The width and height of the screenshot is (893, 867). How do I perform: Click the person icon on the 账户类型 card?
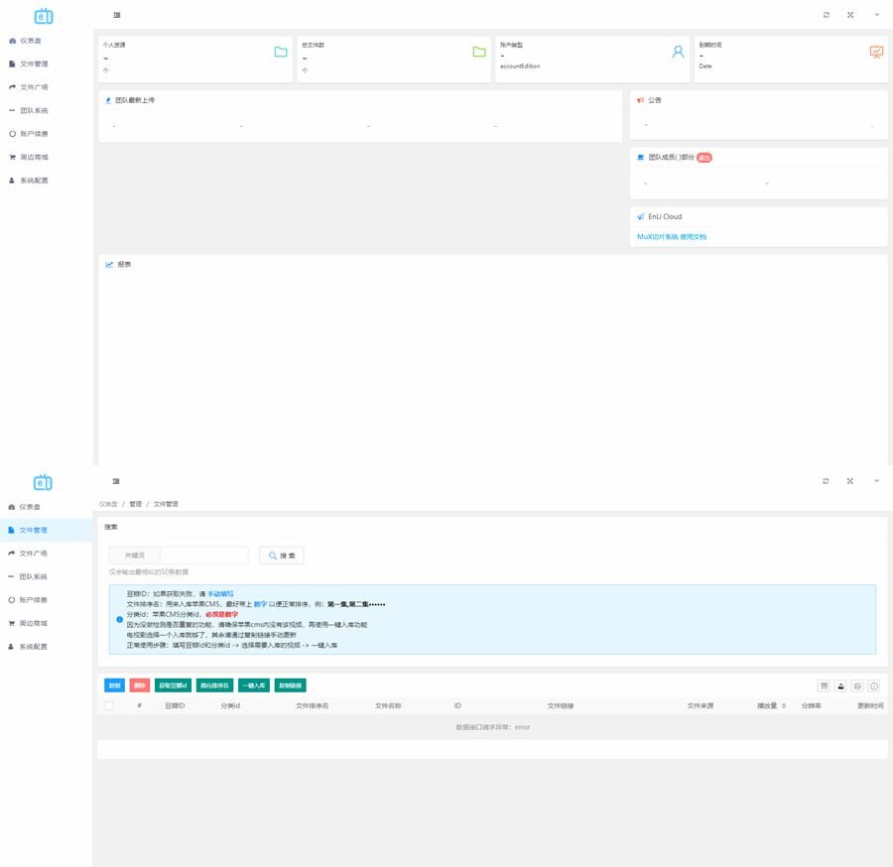pos(678,53)
